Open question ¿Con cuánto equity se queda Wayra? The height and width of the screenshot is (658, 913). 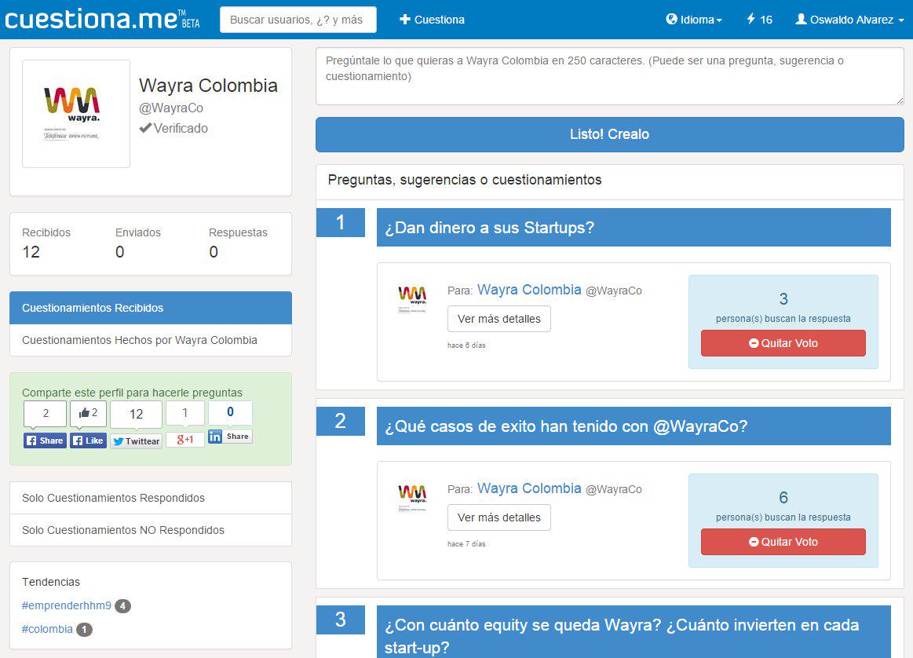click(634, 632)
